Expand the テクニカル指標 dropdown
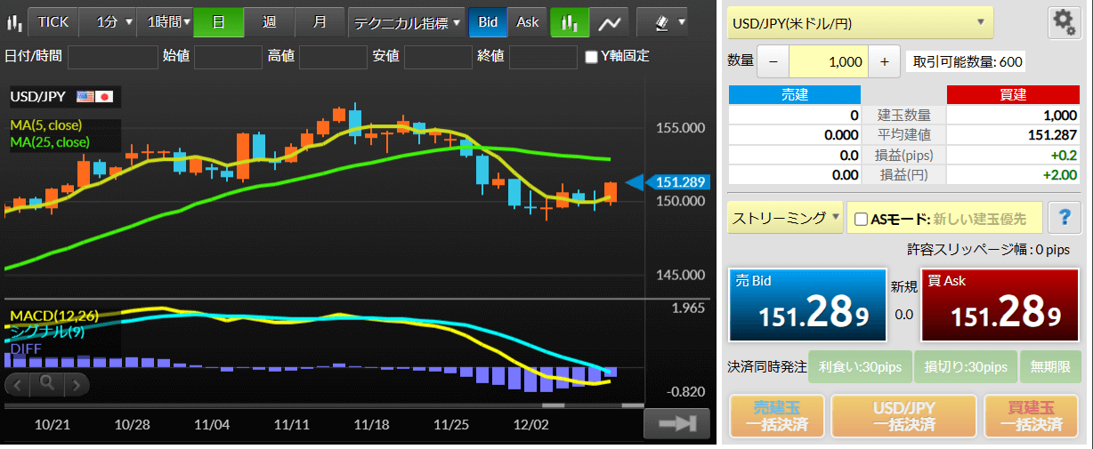 tap(408, 22)
